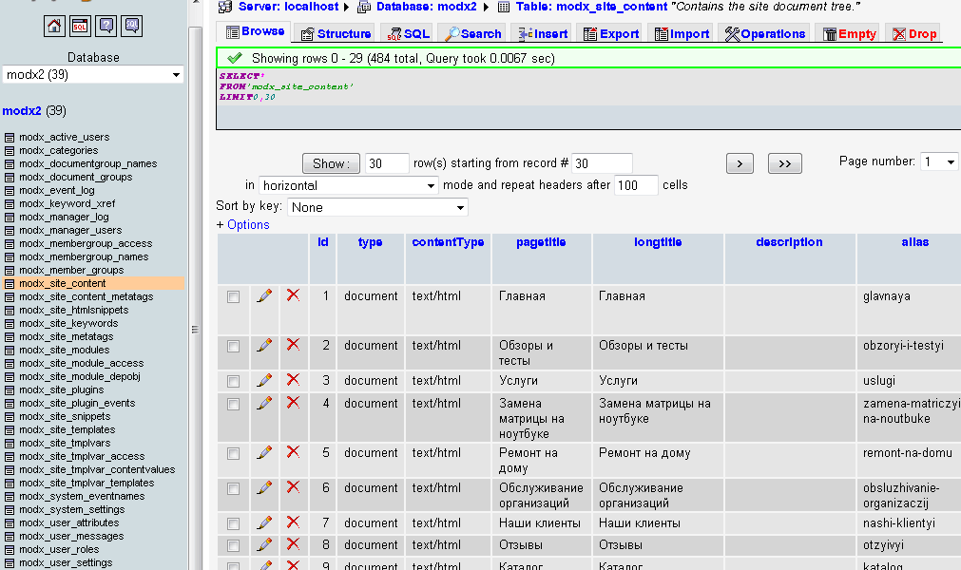This screenshot has height=570, width=961.
Task: Tick the checkbox for row 4
Action: [x=233, y=404]
